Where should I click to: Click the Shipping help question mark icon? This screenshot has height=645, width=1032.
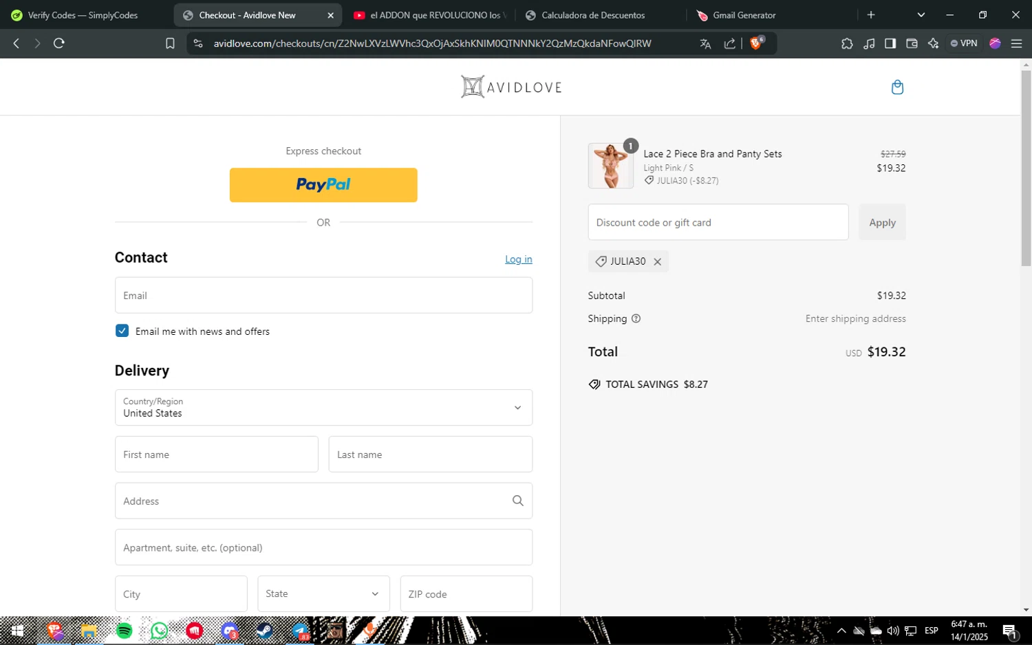636,318
